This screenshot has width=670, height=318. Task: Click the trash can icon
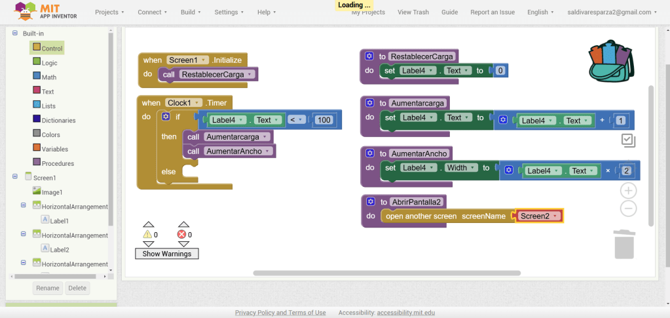623,244
